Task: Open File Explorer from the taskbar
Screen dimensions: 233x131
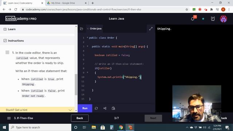Action: (94, 127)
